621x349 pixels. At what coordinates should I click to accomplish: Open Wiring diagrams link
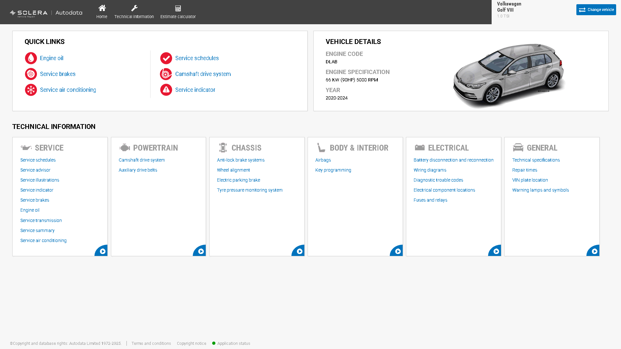point(430,170)
